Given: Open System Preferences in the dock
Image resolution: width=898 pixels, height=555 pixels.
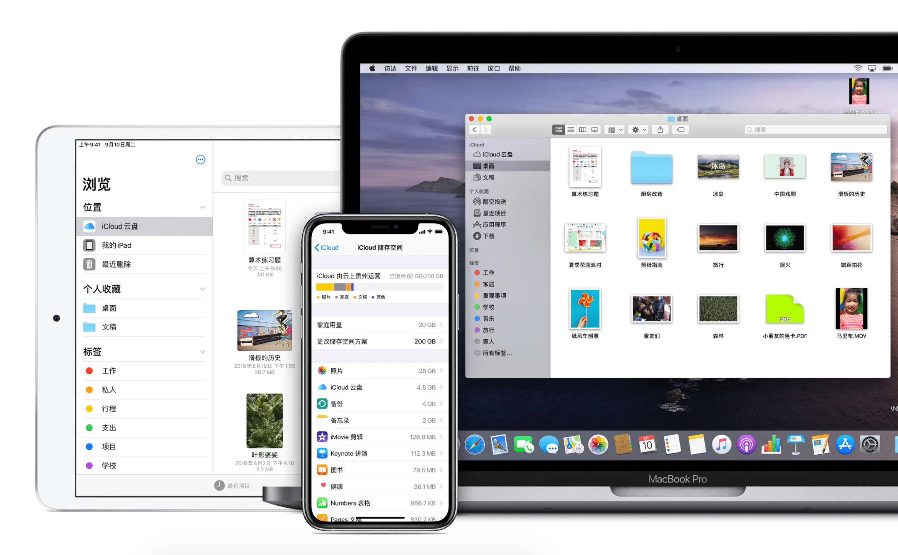Looking at the screenshot, I should pyautogui.click(x=870, y=445).
